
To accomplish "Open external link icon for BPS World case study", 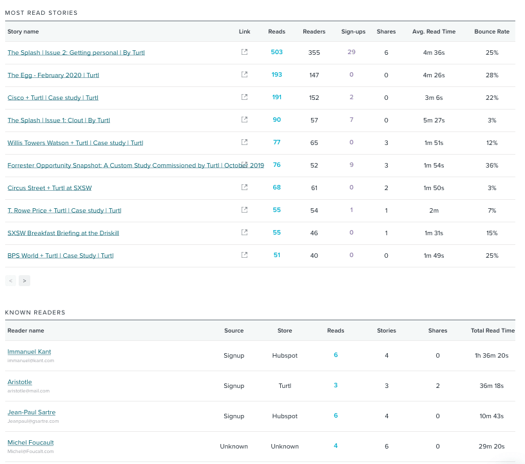I will tap(244, 255).
